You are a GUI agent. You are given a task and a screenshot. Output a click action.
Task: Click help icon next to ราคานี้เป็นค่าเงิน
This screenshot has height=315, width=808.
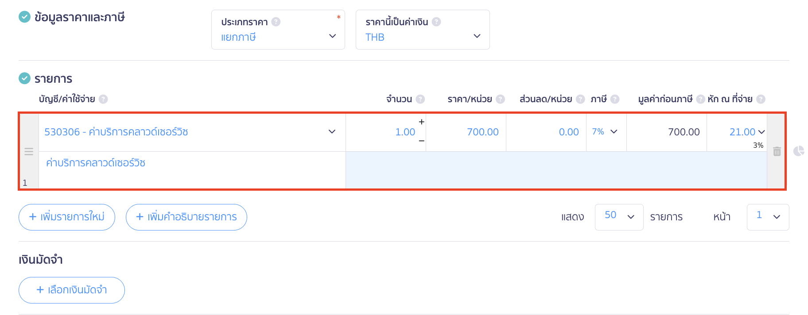click(436, 22)
